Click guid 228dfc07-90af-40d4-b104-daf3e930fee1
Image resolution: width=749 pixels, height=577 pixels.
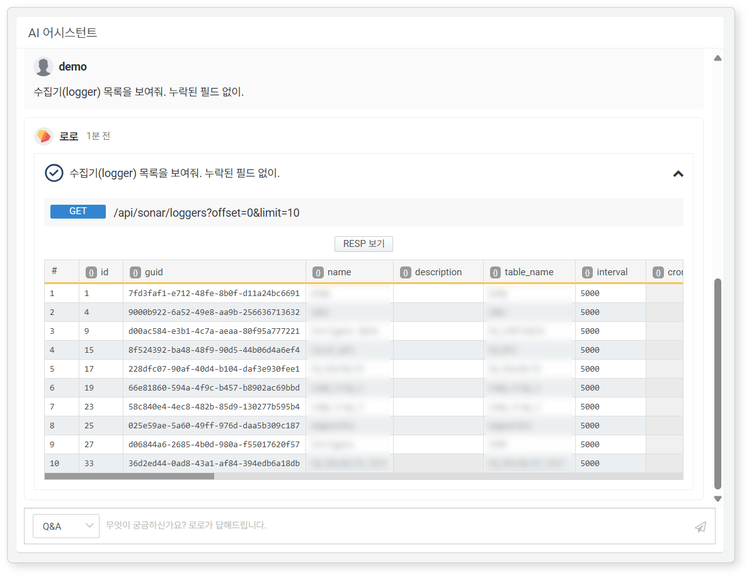tap(214, 368)
